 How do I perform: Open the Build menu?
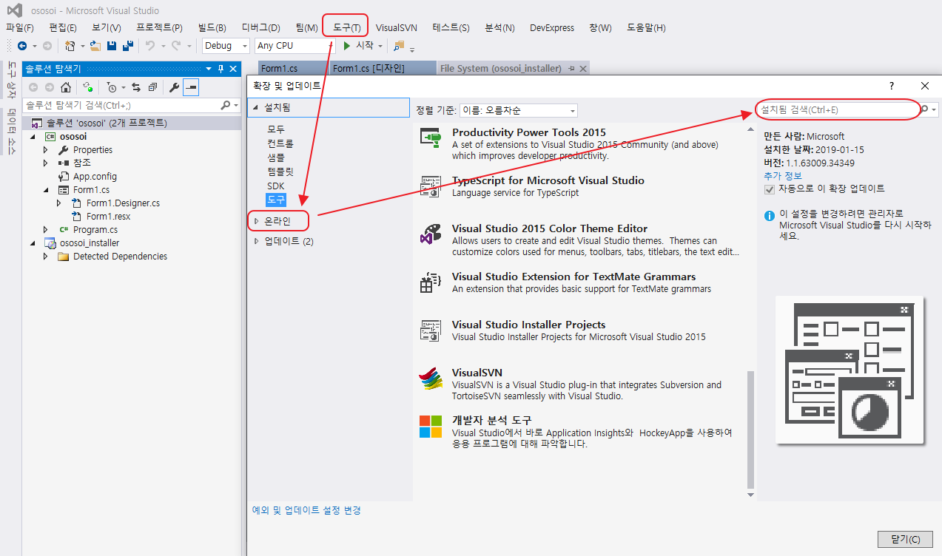pos(212,28)
